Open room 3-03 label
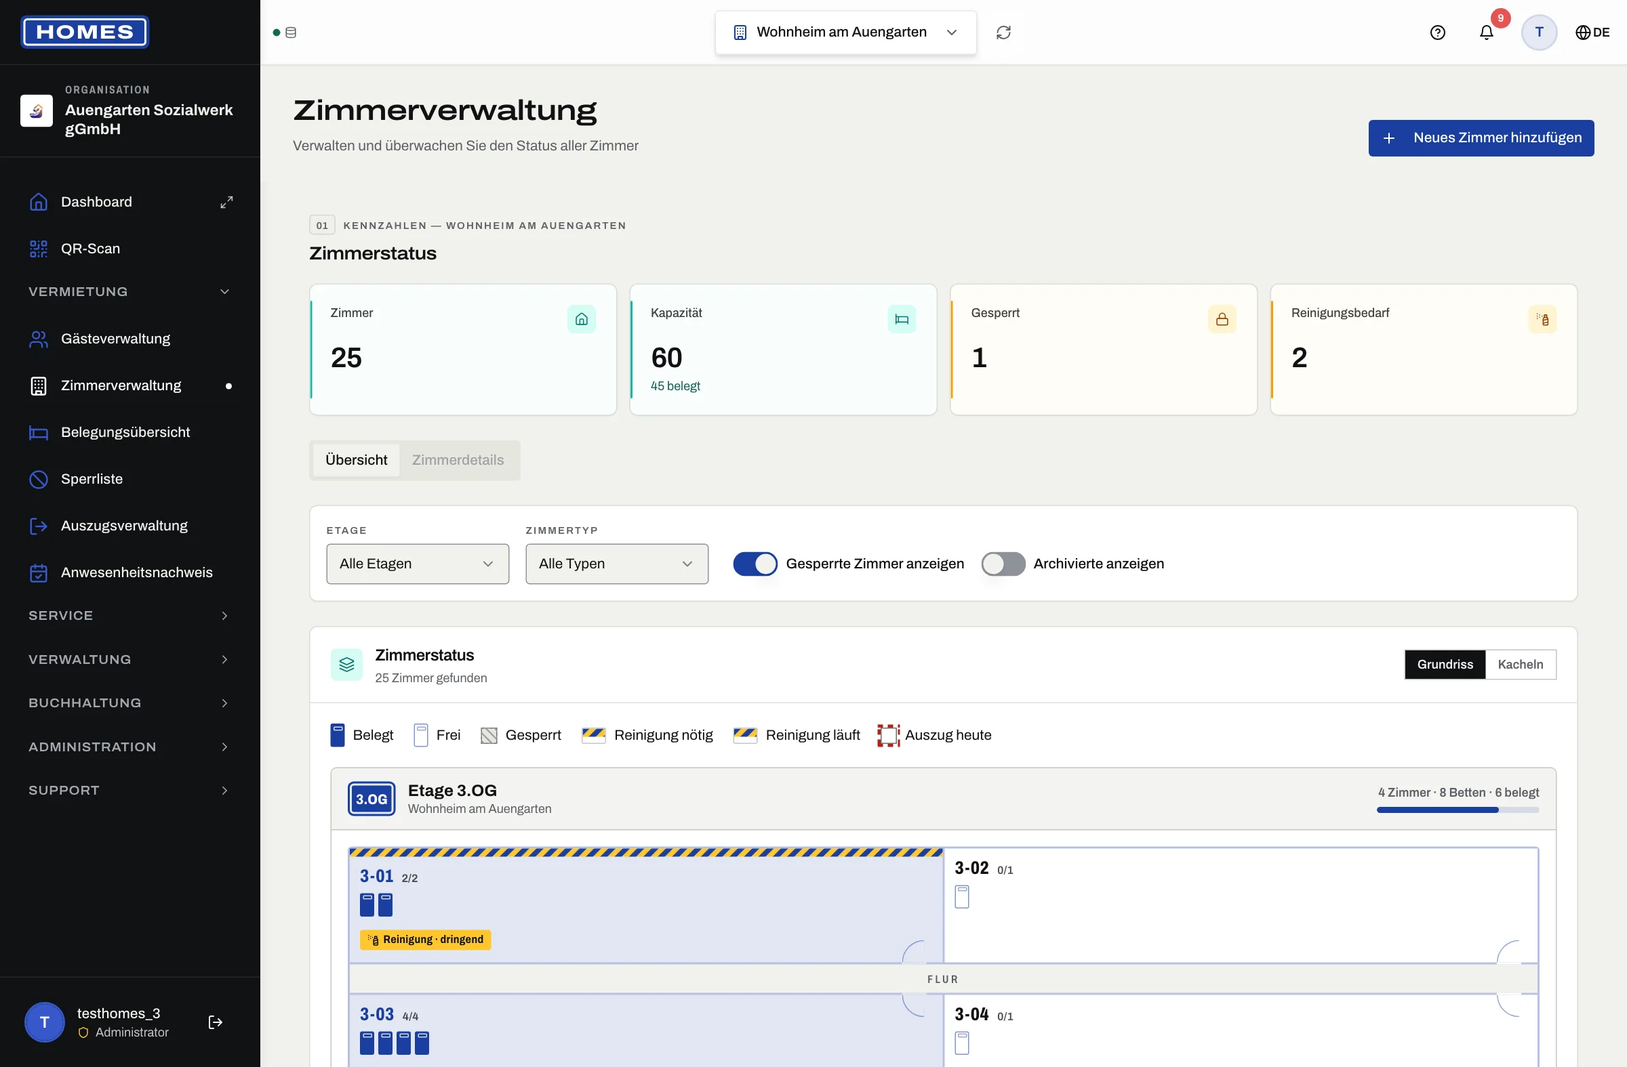The image size is (1627, 1067). [377, 1013]
